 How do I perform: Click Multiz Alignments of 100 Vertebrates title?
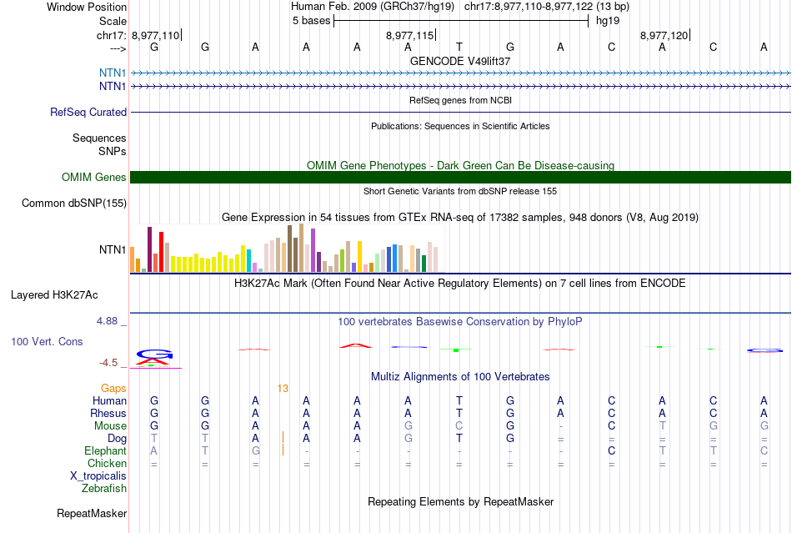[460, 376]
